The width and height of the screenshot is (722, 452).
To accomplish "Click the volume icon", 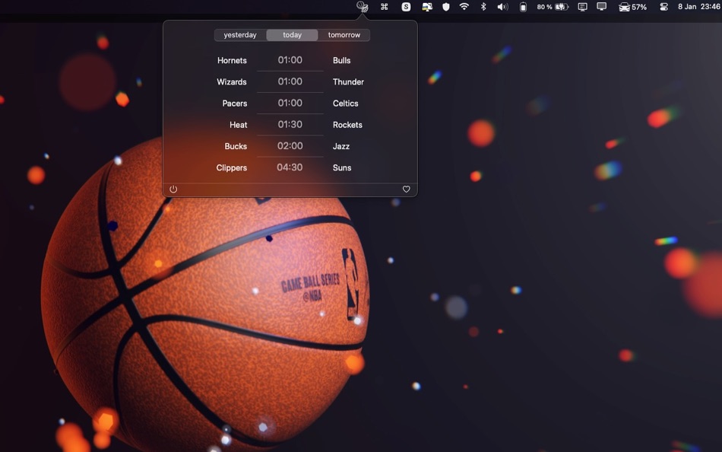I will pos(502,6).
